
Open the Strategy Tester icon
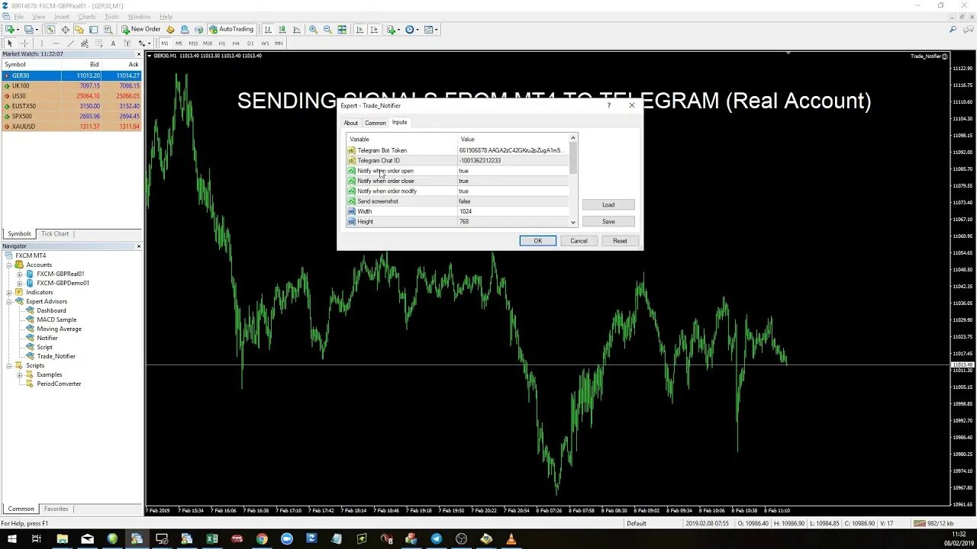(108, 29)
